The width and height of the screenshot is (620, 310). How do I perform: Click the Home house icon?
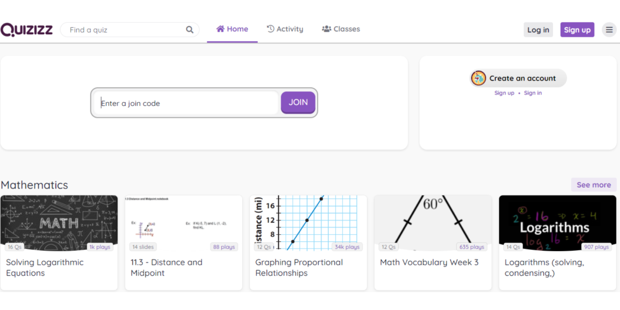(220, 29)
